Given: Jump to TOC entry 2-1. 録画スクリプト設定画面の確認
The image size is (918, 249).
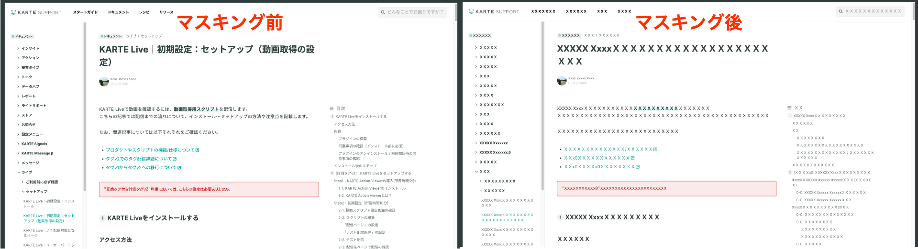Looking at the screenshot, I should [x=366, y=210].
